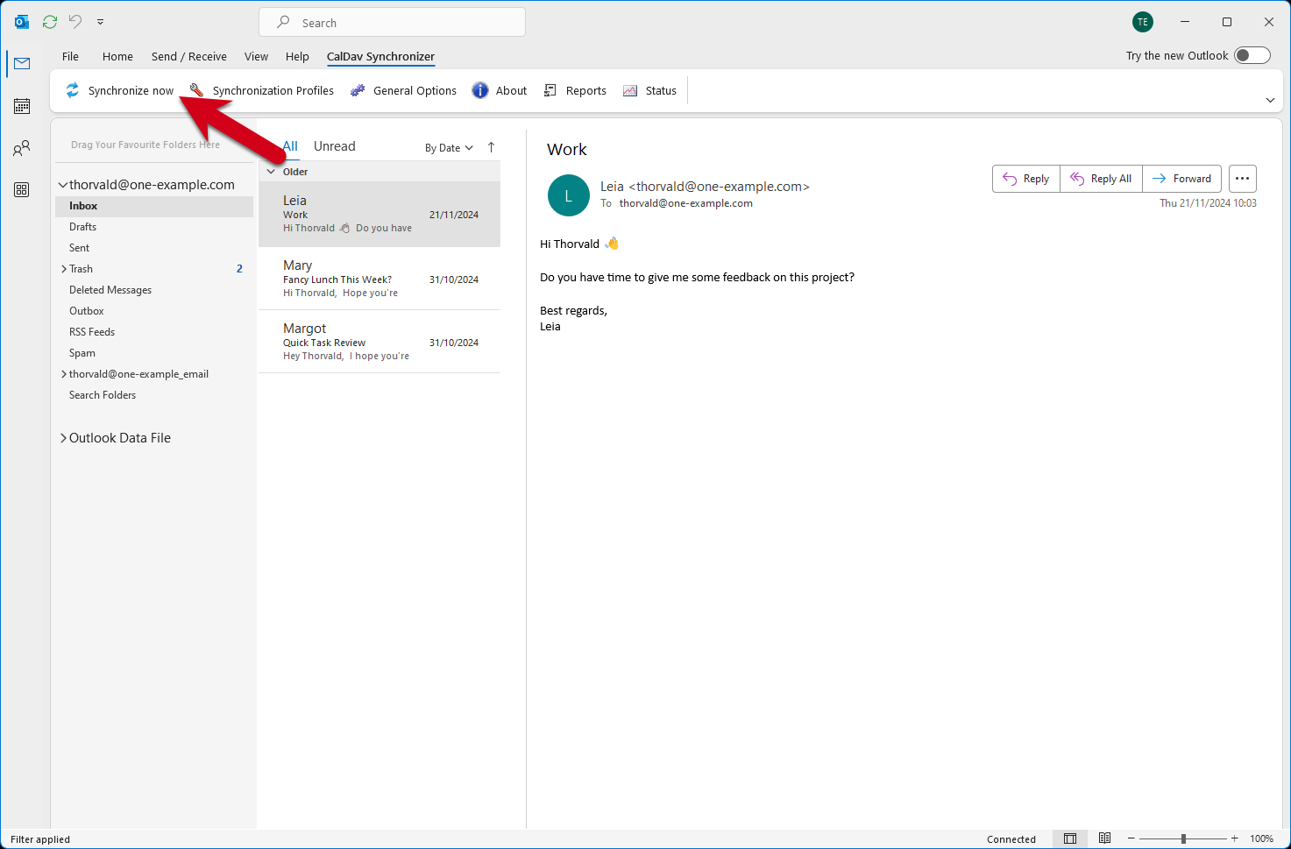Open the People view icon

coord(21,147)
